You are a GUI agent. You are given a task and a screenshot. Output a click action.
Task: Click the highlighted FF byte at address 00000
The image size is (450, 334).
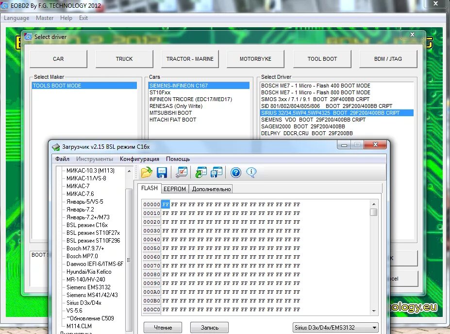pos(166,204)
